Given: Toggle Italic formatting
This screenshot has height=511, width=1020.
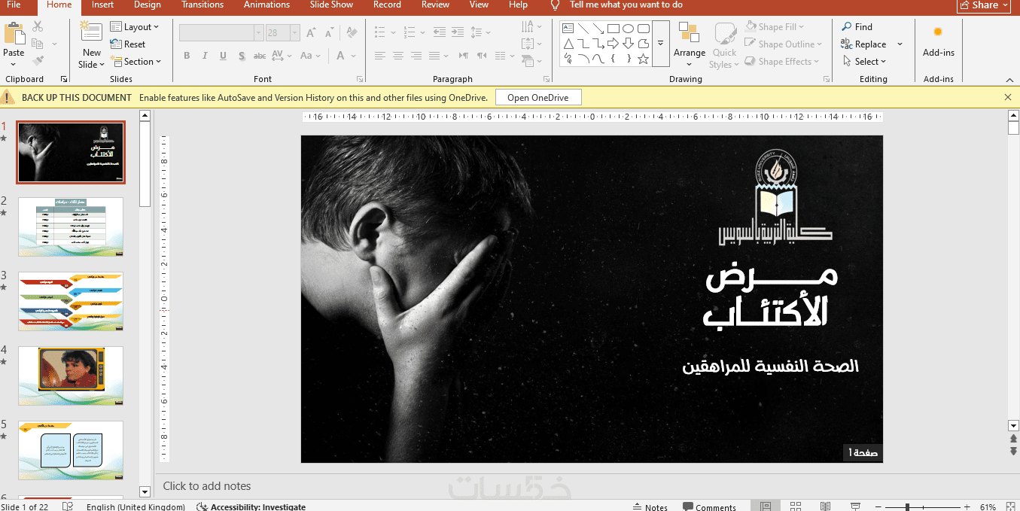Looking at the screenshot, I should tap(204, 56).
